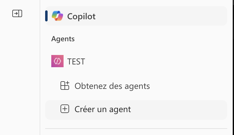Select the Copilot text label
This screenshot has width=234, height=135.
[81, 16]
